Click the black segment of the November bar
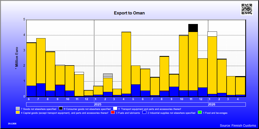 tap(193, 28)
